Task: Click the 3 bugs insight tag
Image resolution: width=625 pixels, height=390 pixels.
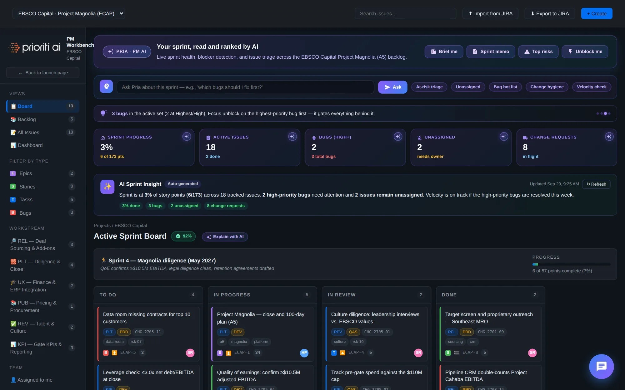Action: click(x=155, y=206)
